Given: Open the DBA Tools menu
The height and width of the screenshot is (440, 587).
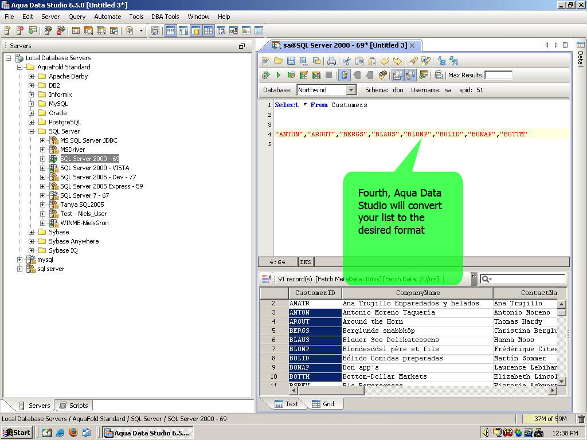Looking at the screenshot, I should tap(165, 17).
